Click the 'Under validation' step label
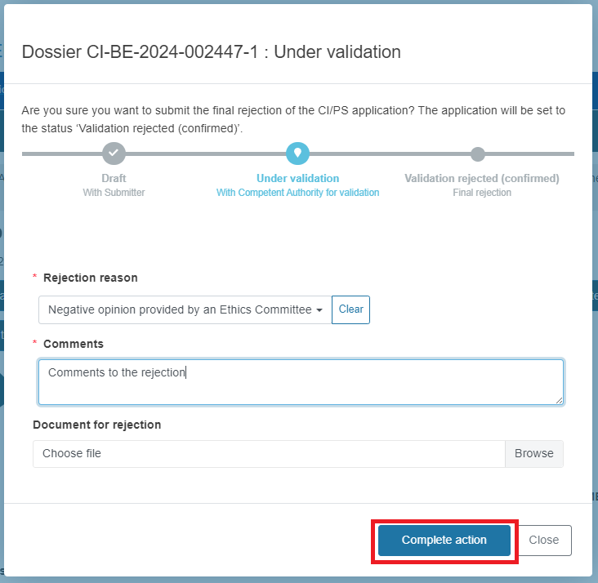 tap(297, 178)
